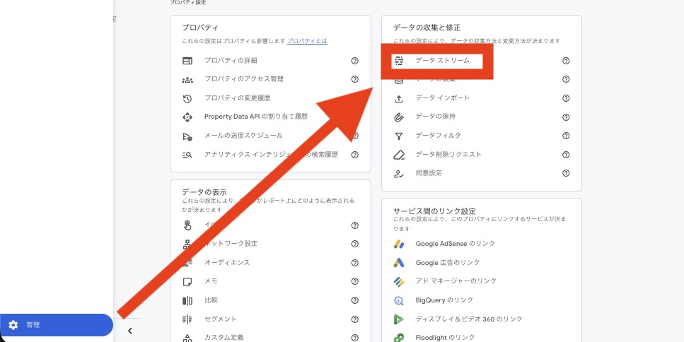The width and height of the screenshot is (684, 342).
Task: Click the アナリティクス インテリジェンス search history icon
Action: click(x=187, y=155)
